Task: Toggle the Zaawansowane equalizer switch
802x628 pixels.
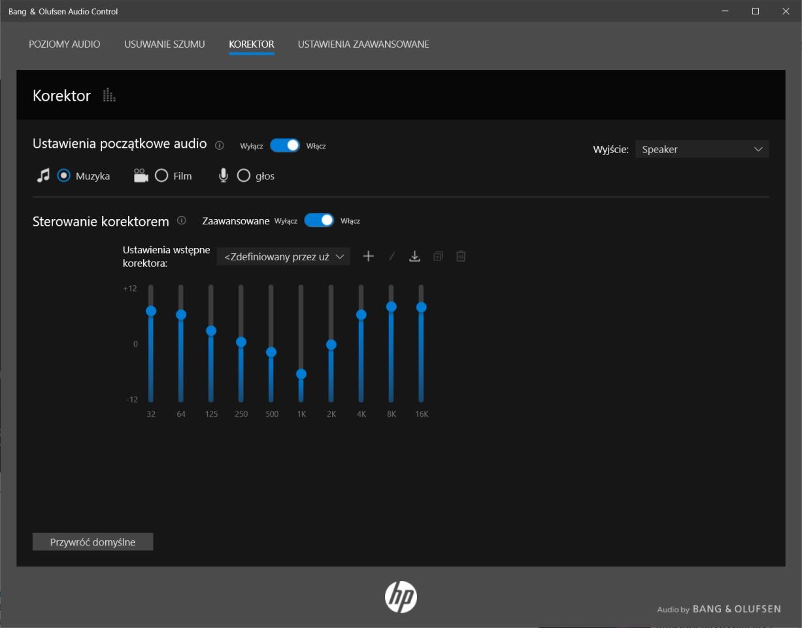Action: coord(319,220)
